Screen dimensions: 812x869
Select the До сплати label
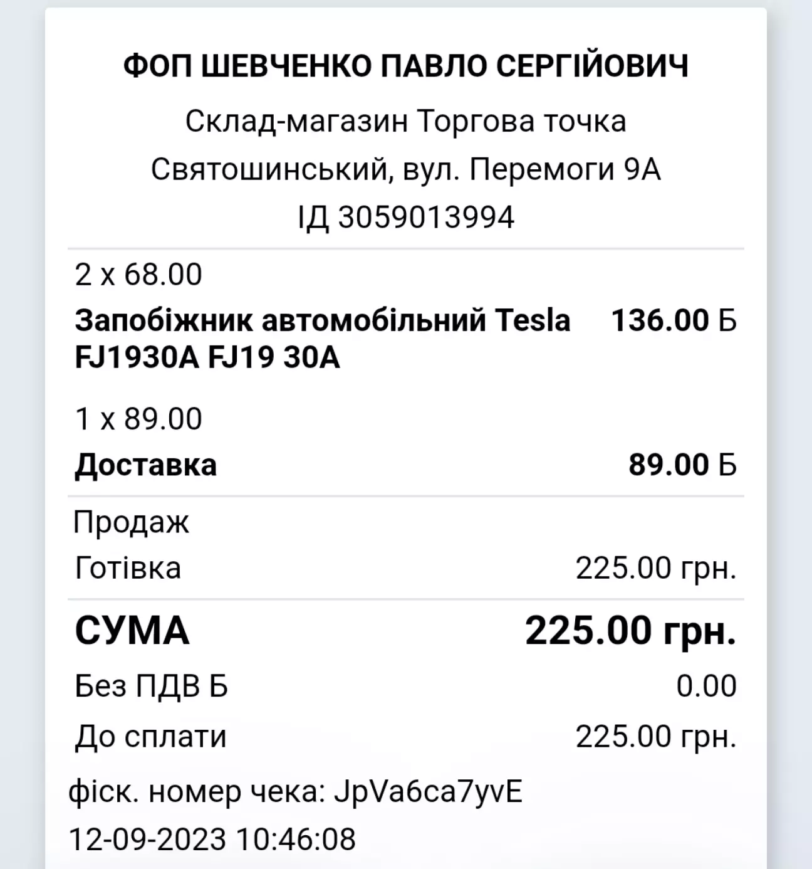tap(150, 737)
